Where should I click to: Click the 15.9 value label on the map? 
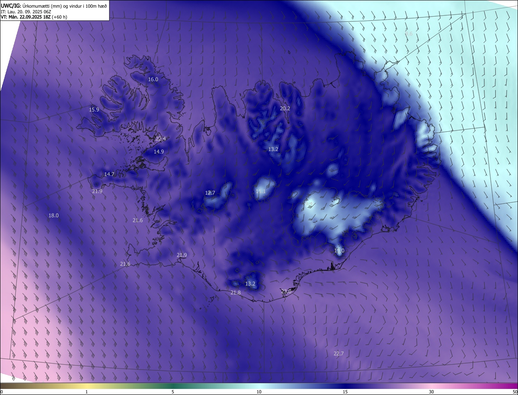[94, 109]
